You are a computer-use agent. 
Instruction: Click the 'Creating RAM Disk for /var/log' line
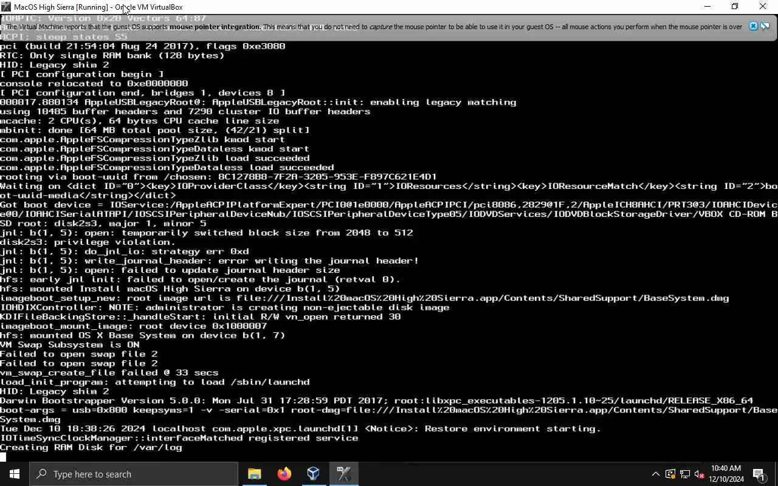91,447
